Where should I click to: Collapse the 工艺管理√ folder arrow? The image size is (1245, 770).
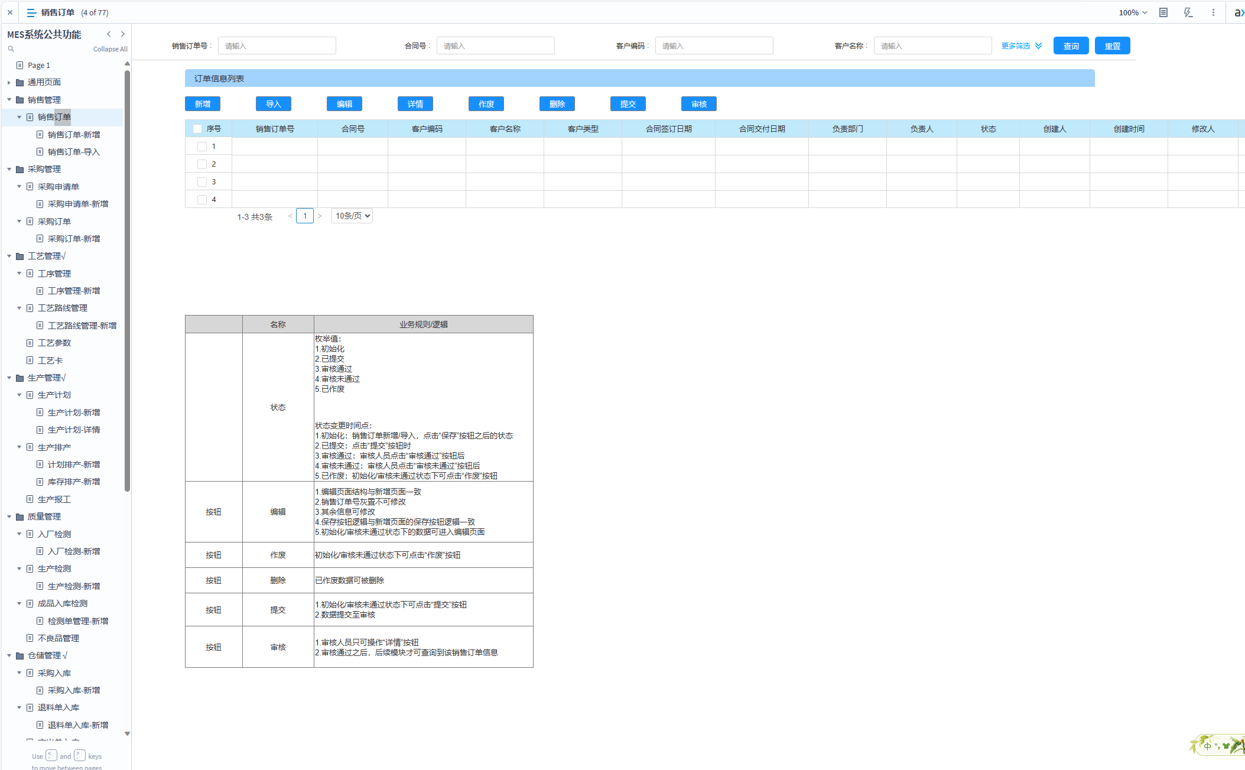pos(9,256)
